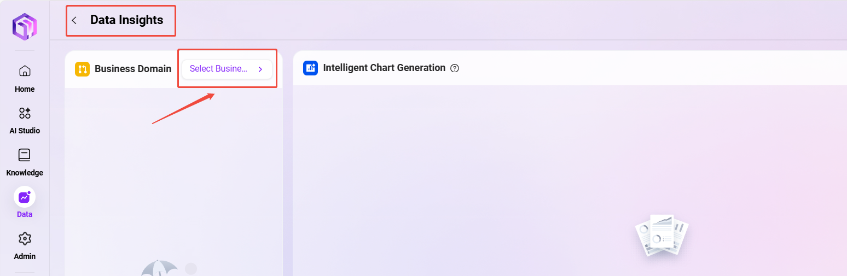Click the blue Intelligent Chart Generation icon

pos(310,68)
